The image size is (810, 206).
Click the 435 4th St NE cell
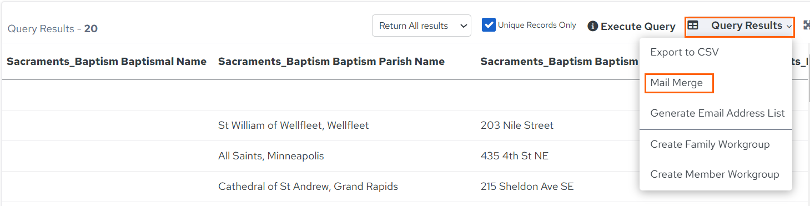coord(515,156)
